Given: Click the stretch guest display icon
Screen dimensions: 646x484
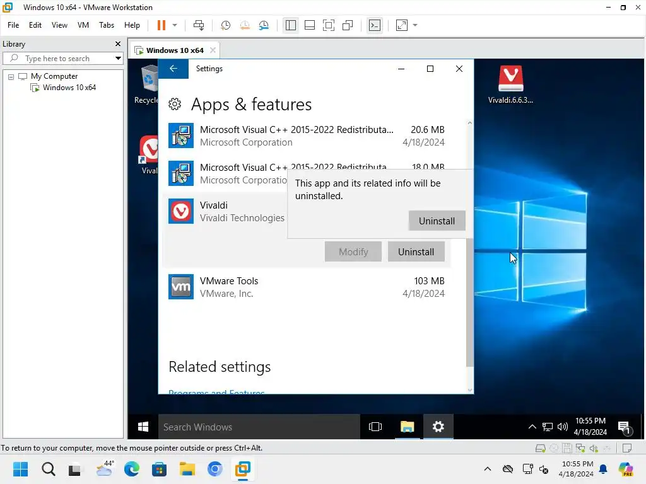Looking at the screenshot, I should tap(402, 25).
